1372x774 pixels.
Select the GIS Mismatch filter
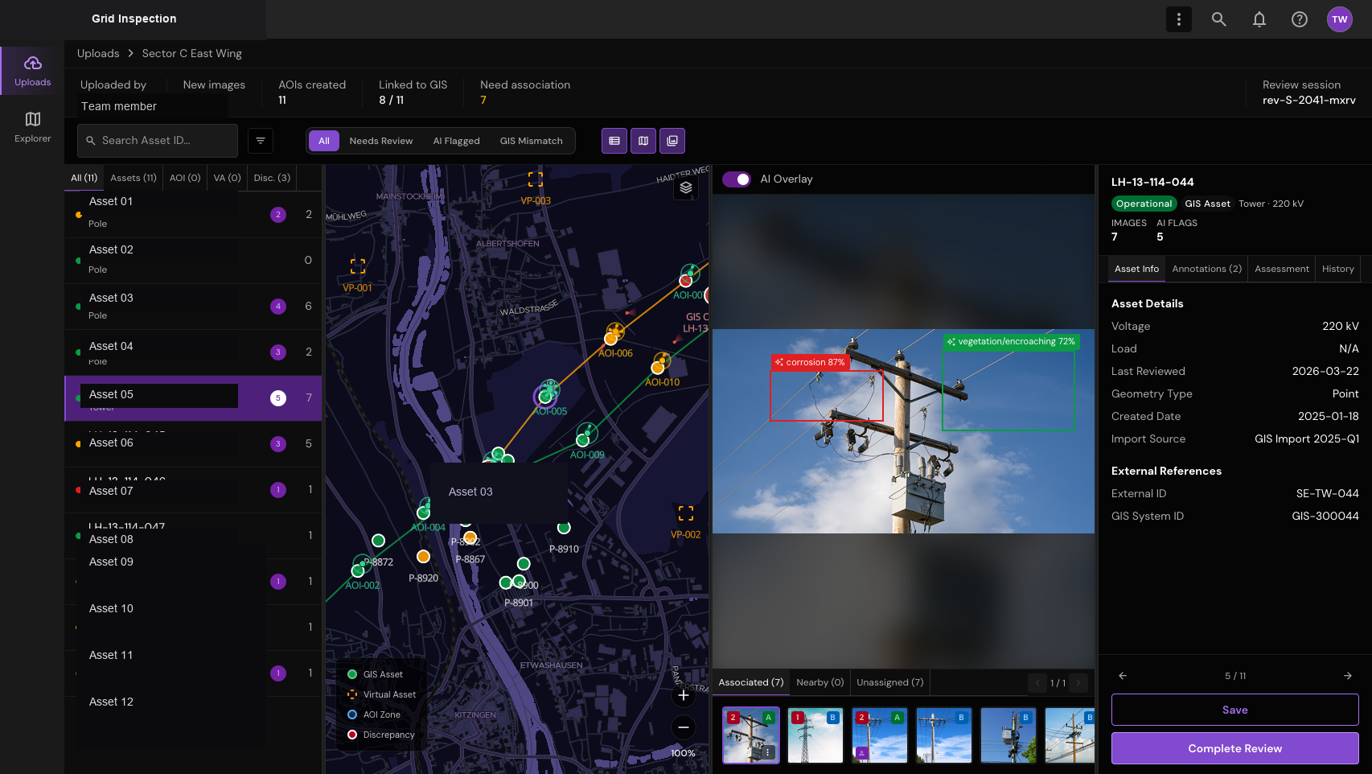532,141
